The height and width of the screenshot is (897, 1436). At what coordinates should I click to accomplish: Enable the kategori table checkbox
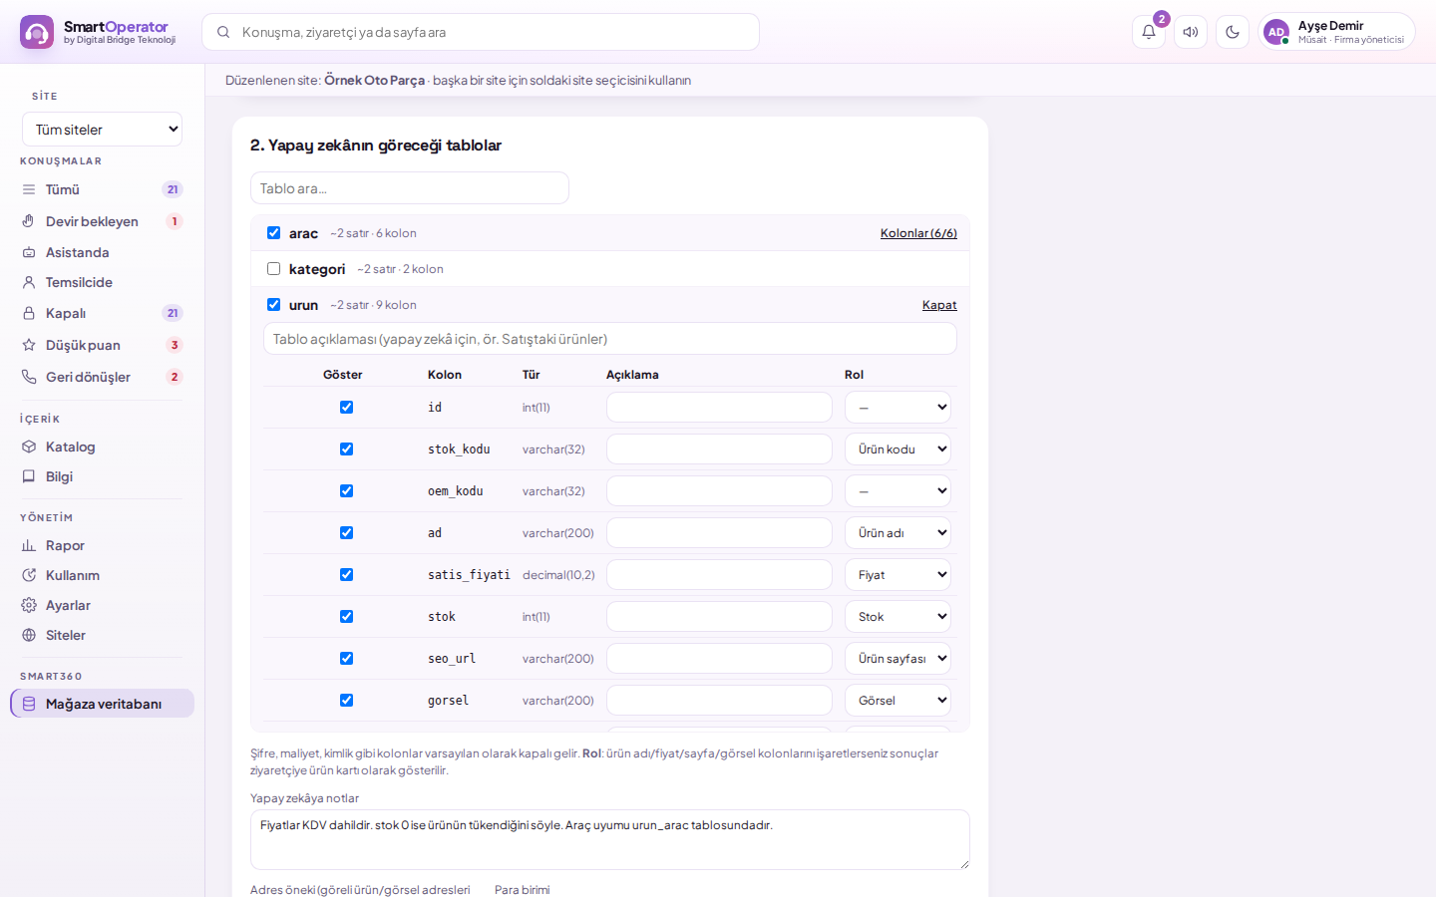click(273, 268)
